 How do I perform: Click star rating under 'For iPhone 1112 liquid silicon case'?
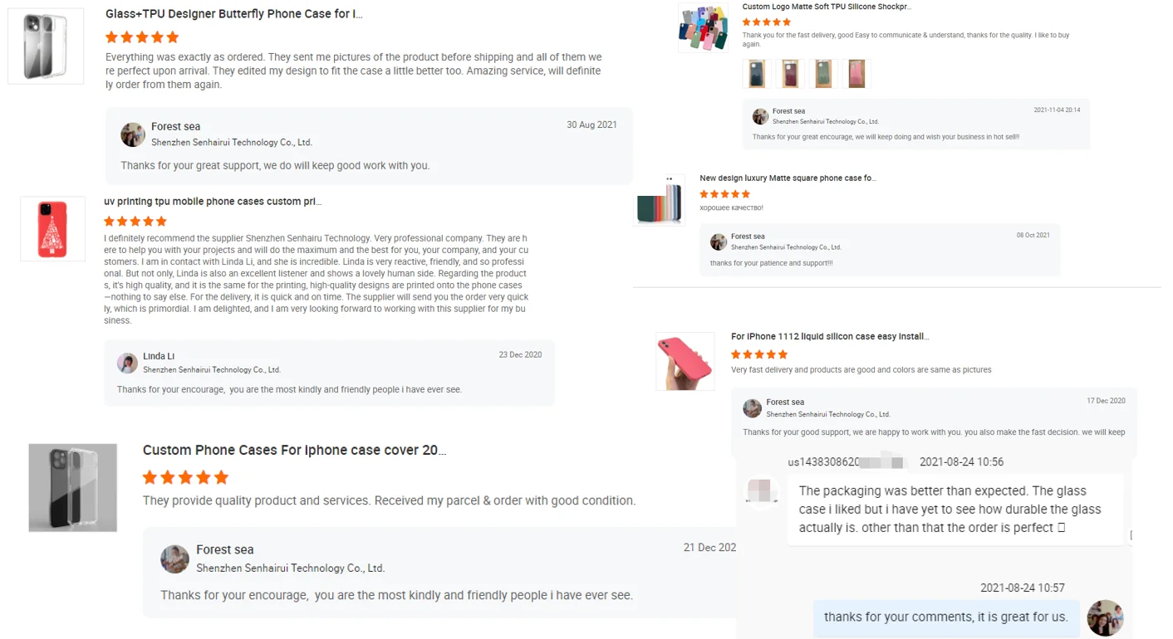[x=759, y=354]
